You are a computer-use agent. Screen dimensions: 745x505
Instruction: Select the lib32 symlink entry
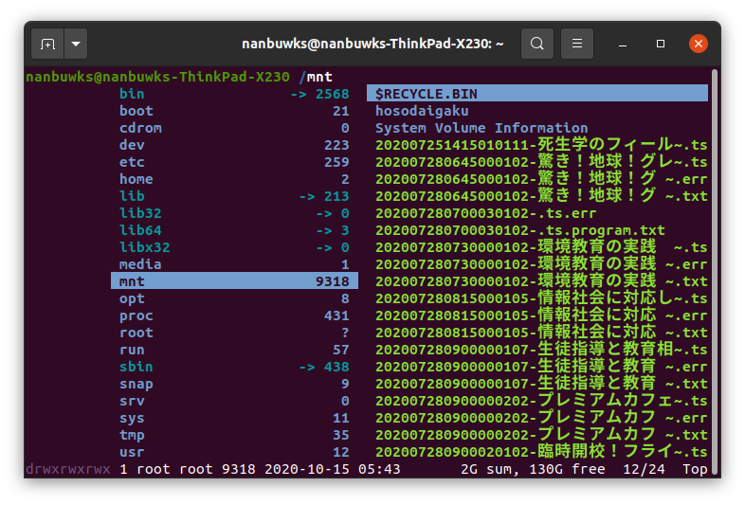coord(234,213)
